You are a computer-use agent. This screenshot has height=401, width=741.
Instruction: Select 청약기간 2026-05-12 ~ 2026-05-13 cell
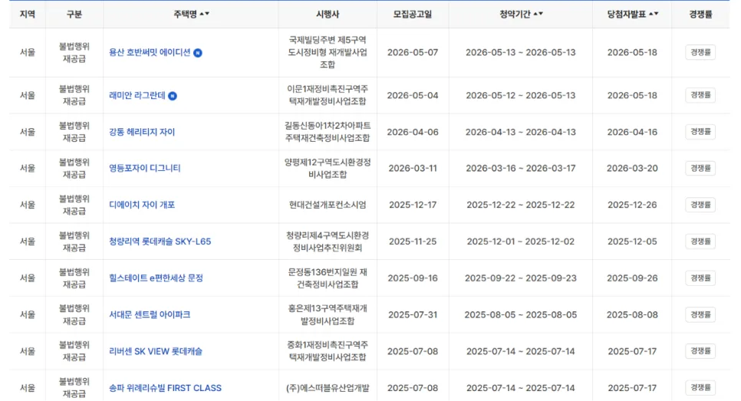(x=520, y=95)
